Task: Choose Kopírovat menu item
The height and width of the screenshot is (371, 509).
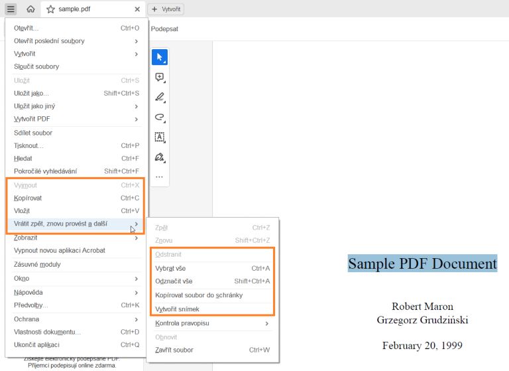Action: tap(77, 198)
